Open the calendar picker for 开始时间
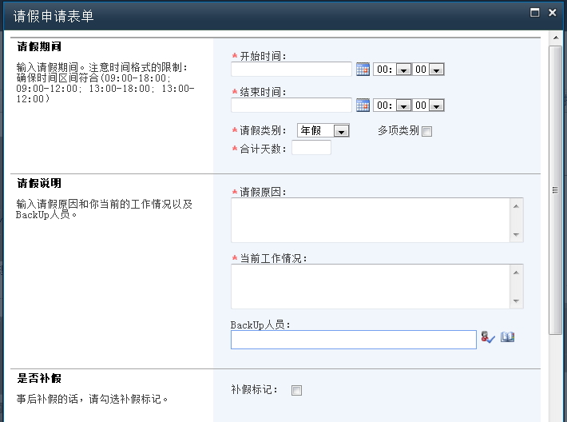 363,69
